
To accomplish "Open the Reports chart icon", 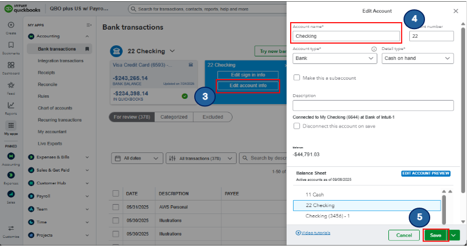I will click(x=10, y=105).
